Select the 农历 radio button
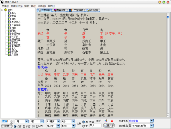This screenshot has height=129, width=171. pos(24,126)
